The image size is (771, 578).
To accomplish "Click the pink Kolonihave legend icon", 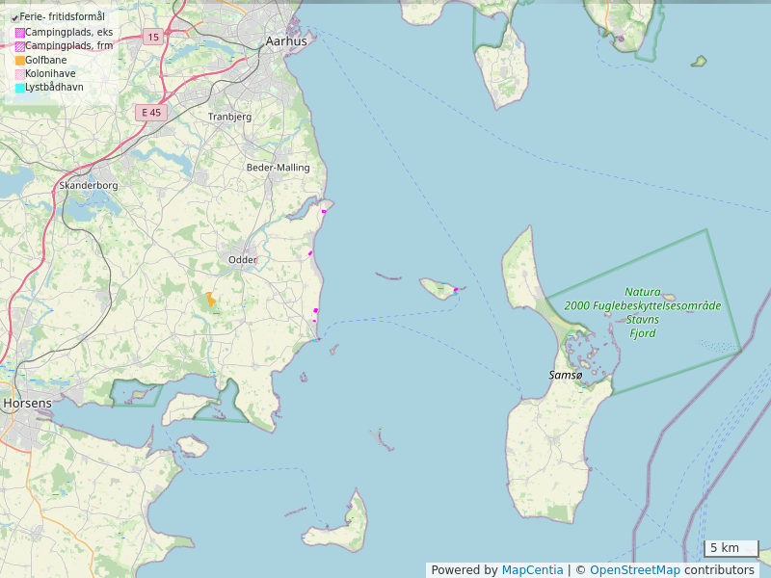I will coord(20,74).
